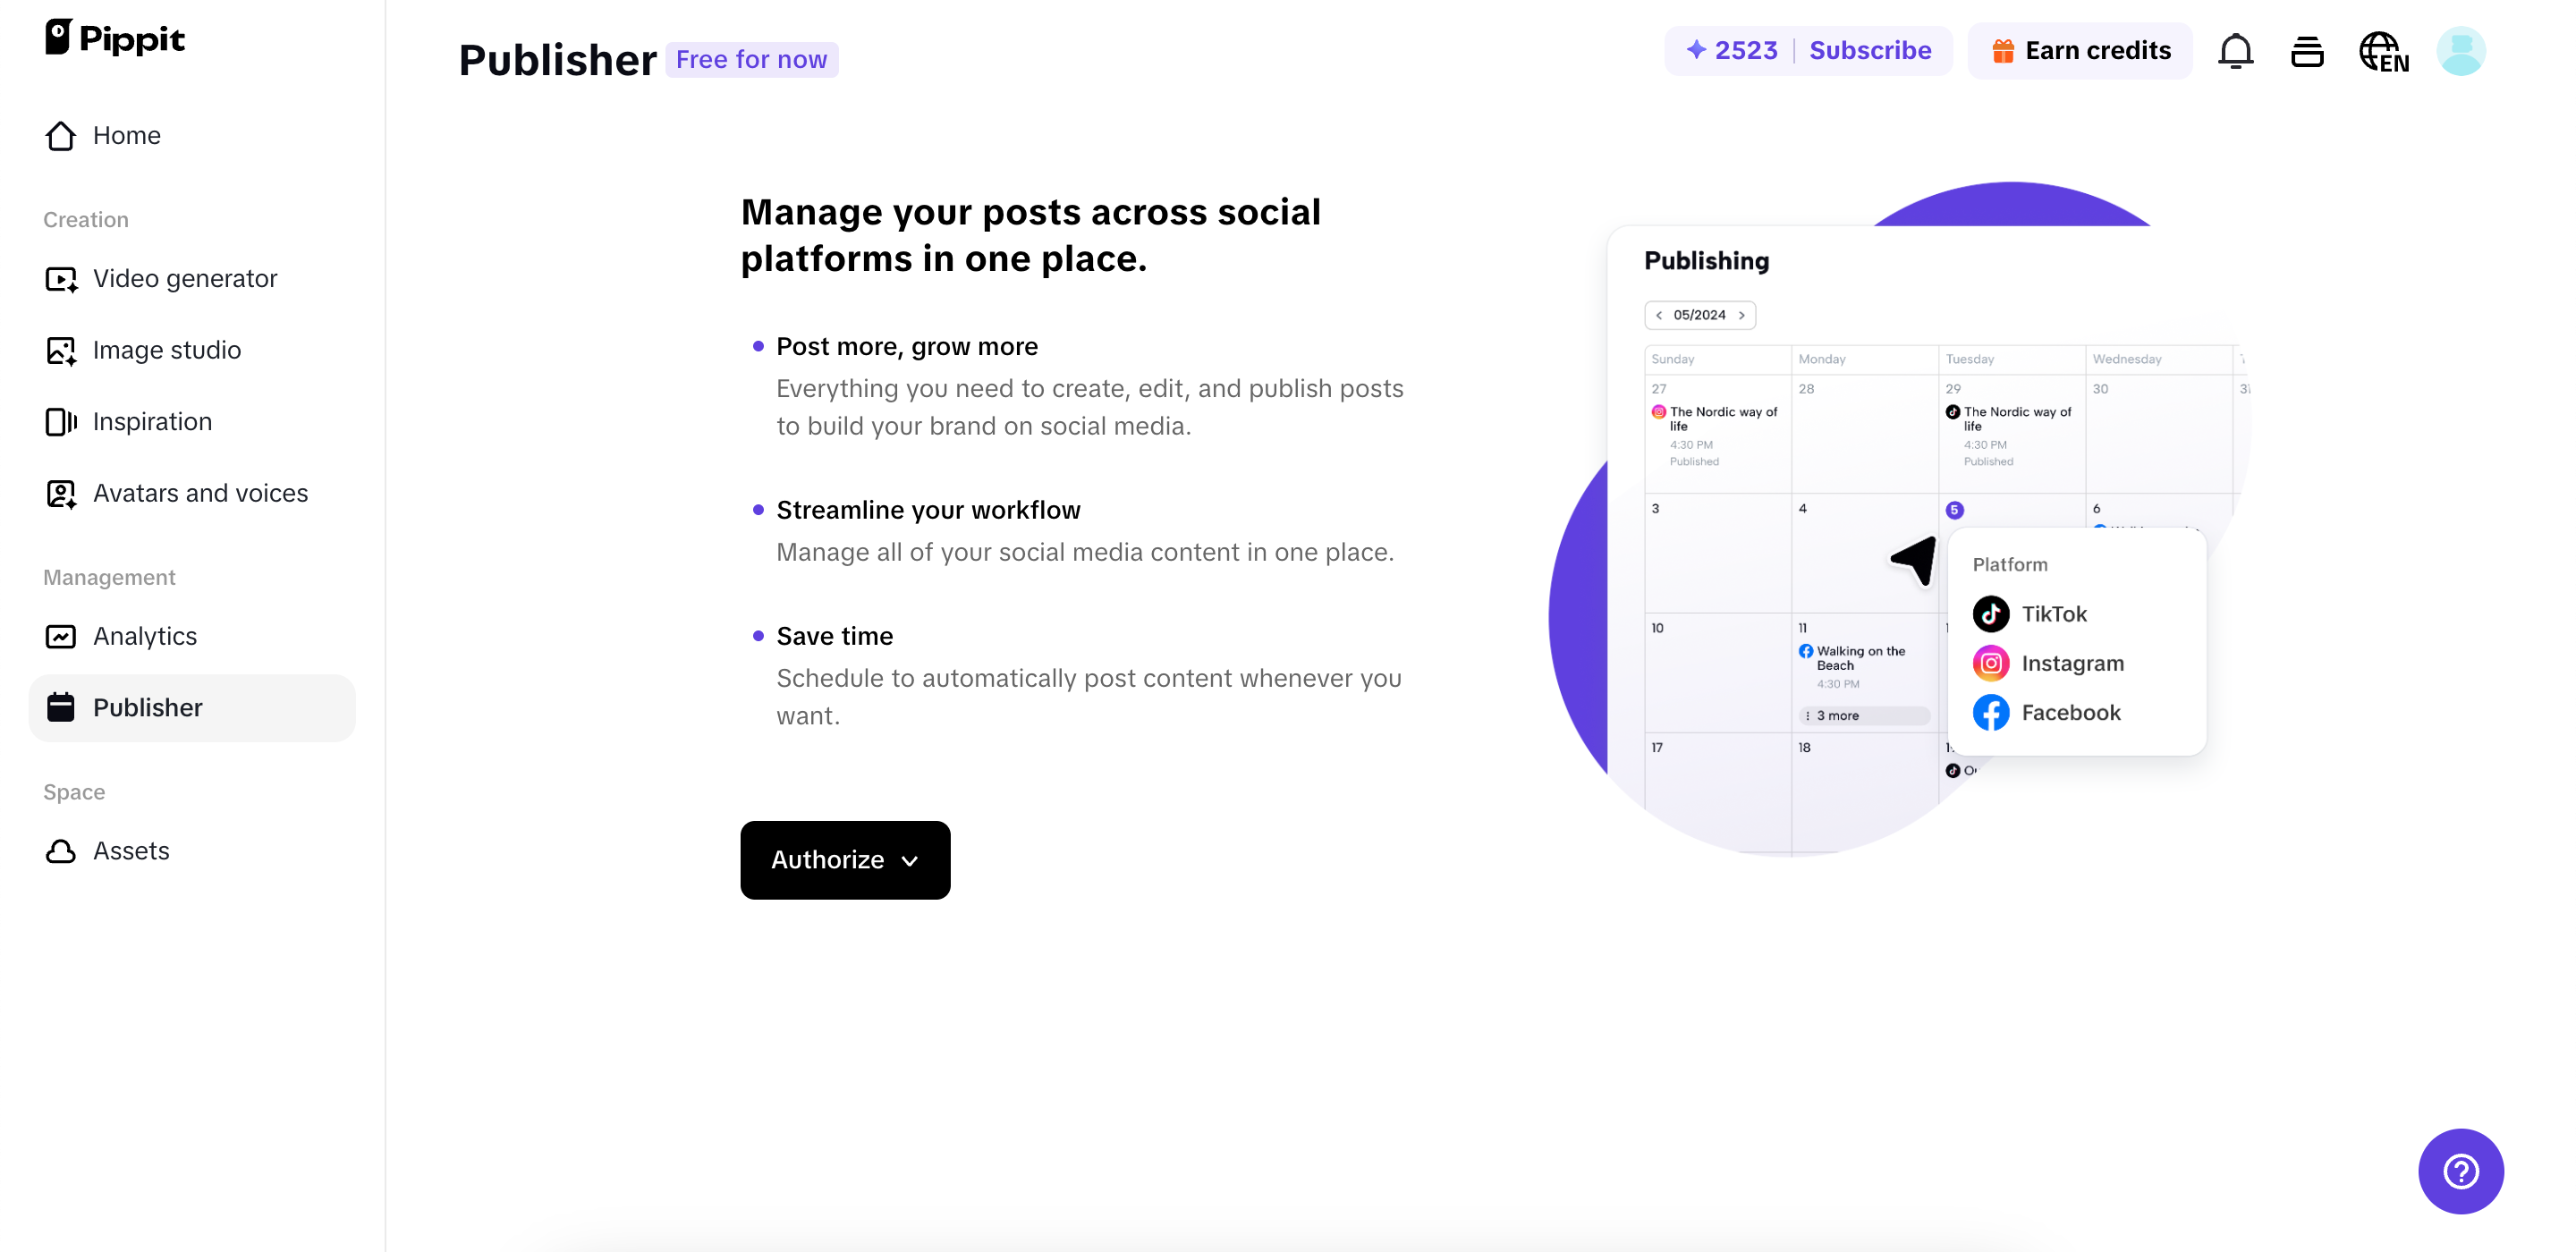Open Avatars and voices
Image resolution: width=2576 pixels, height=1252 pixels.
tap(200, 492)
